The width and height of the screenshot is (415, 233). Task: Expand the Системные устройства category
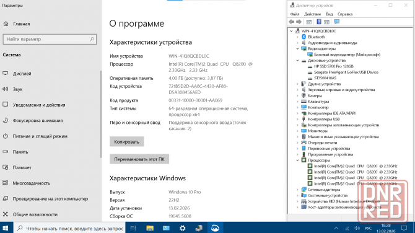click(x=297, y=195)
